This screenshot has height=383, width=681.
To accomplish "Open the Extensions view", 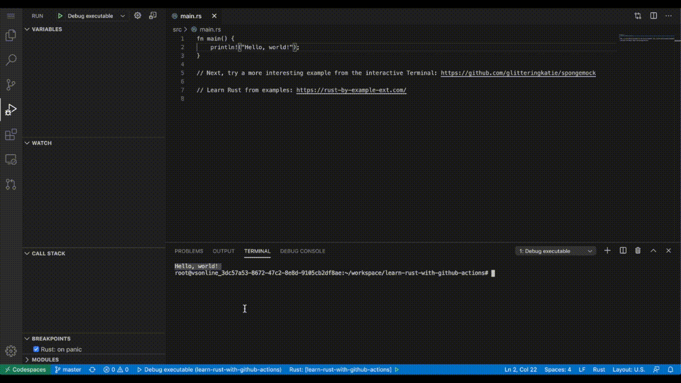I will pos(11,135).
